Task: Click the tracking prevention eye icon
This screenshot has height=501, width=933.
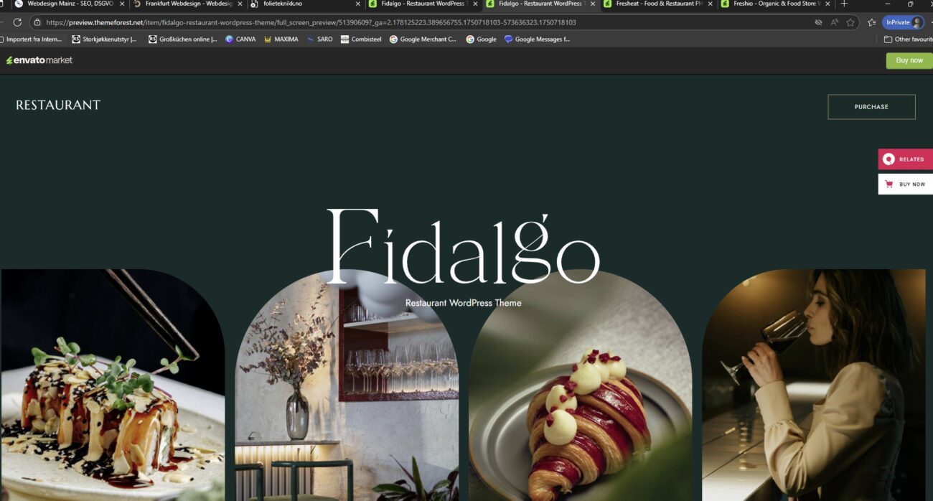Action: (x=818, y=22)
